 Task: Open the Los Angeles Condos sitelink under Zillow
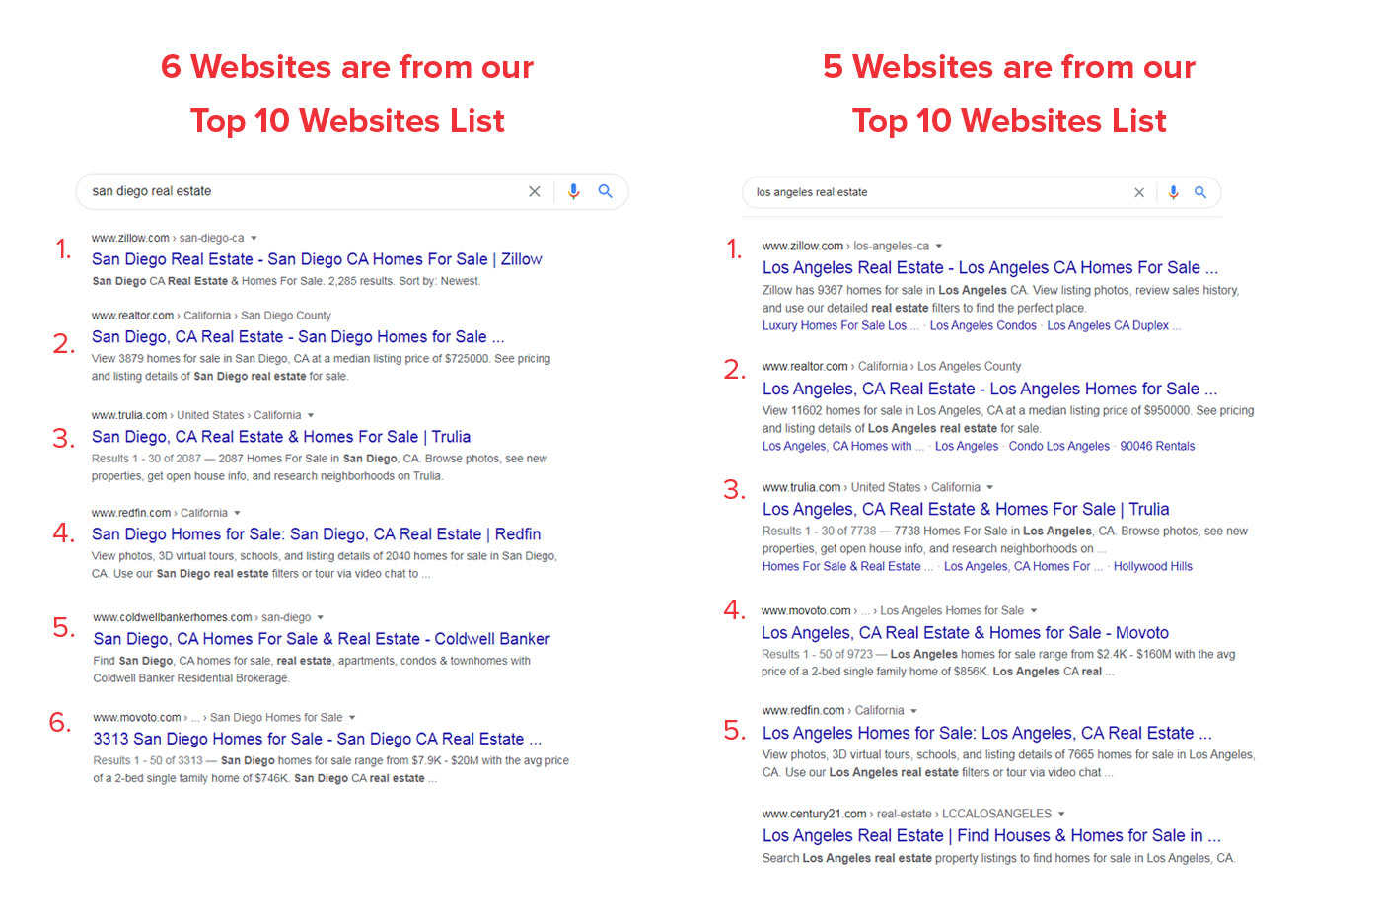pos(982,325)
